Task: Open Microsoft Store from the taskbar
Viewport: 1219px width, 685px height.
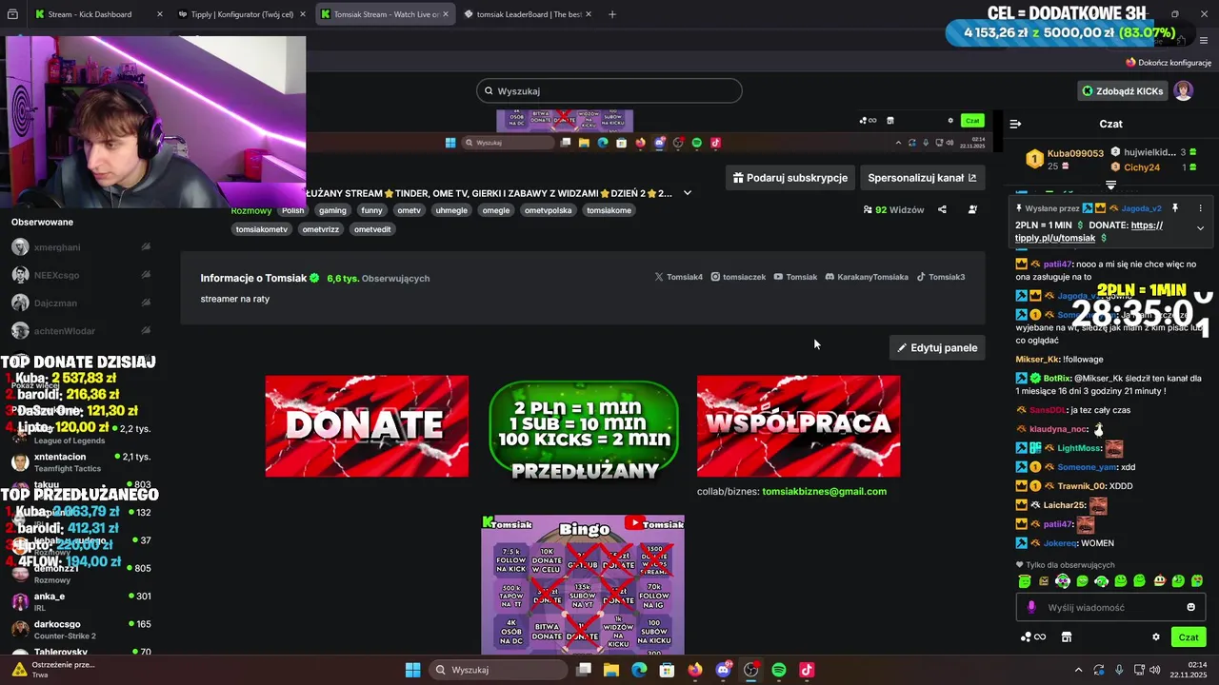Action: (x=668, y=670)
